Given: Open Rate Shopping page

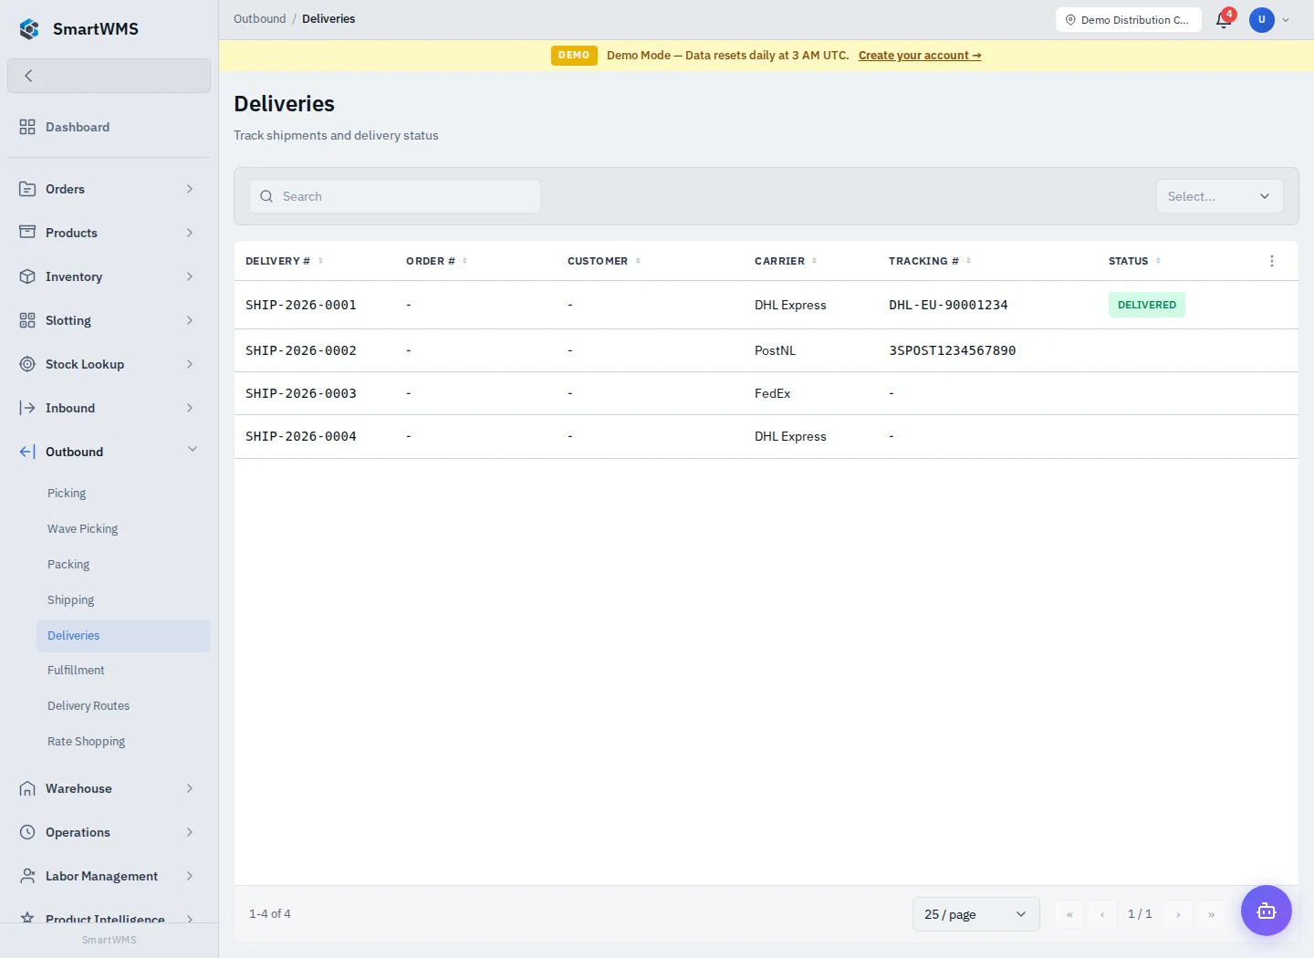Looking at the screenshot, I should [123, 741].
